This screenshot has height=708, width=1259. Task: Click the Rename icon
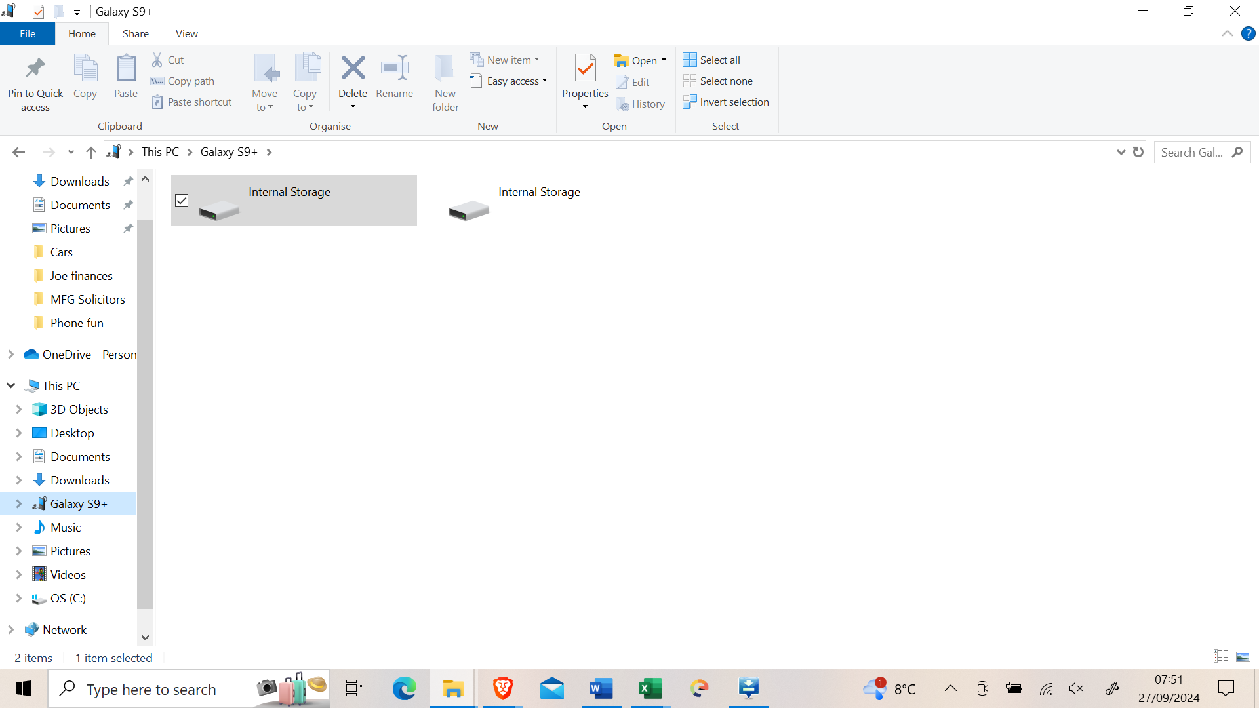395,68
